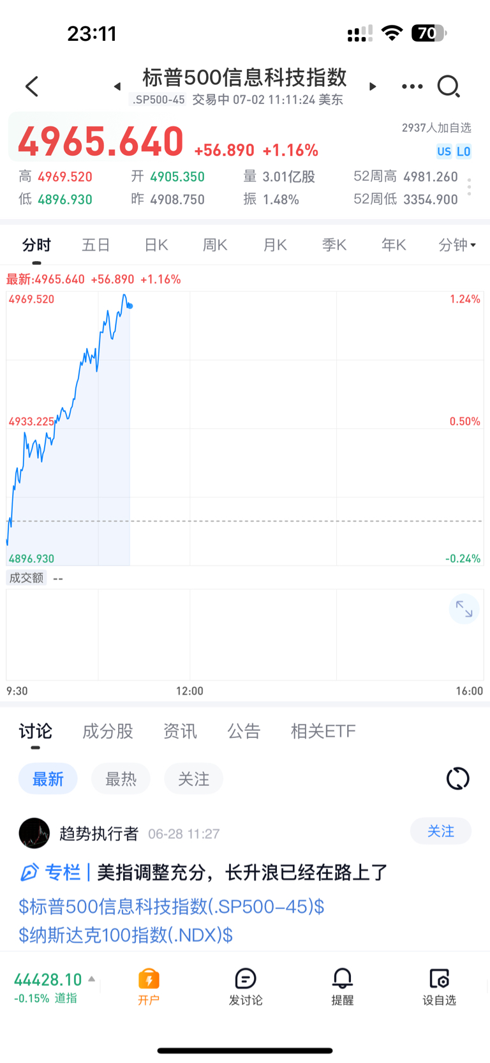Expand chart to fullscreen icon
Screen dimensions: 490x1063
464,610
